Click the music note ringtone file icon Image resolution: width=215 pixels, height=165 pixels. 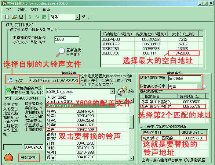[x=10, y=80]
